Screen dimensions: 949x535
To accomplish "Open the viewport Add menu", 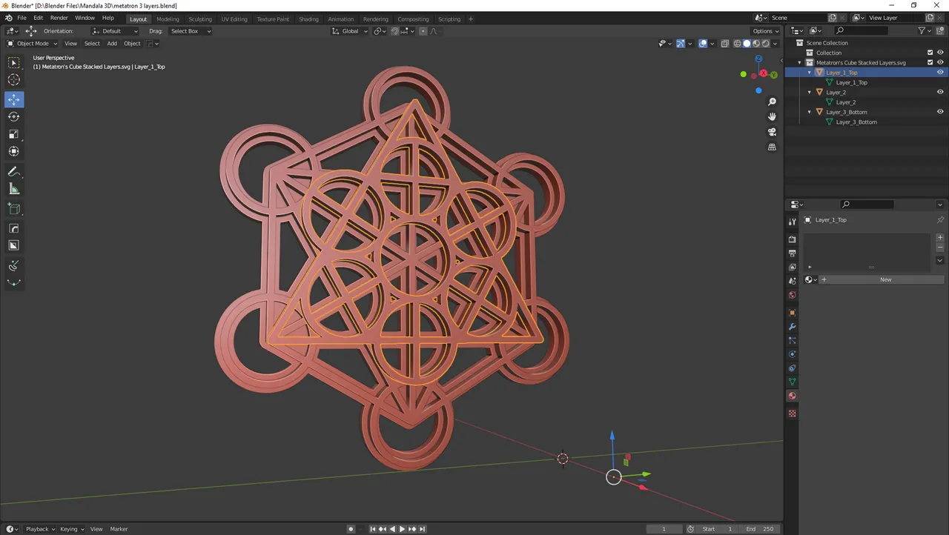I will (112, 43).
